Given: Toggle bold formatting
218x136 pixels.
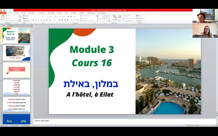Looking at the screenshot, I should 33,20.
